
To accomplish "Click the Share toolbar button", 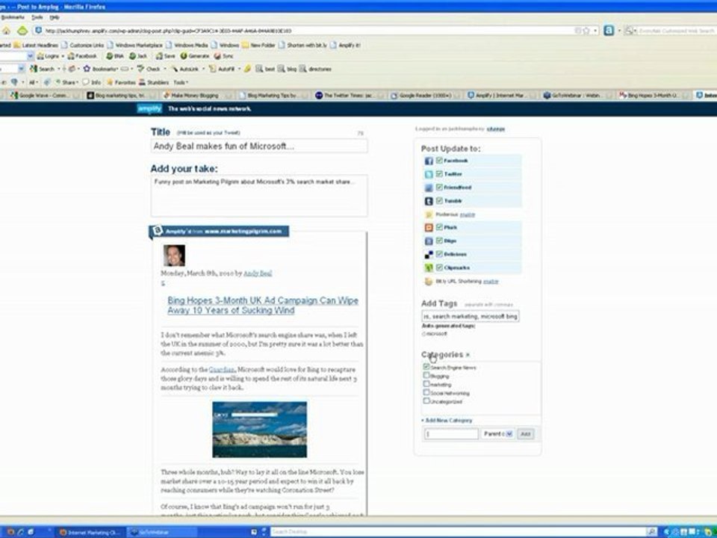I will tap(66, 82).
